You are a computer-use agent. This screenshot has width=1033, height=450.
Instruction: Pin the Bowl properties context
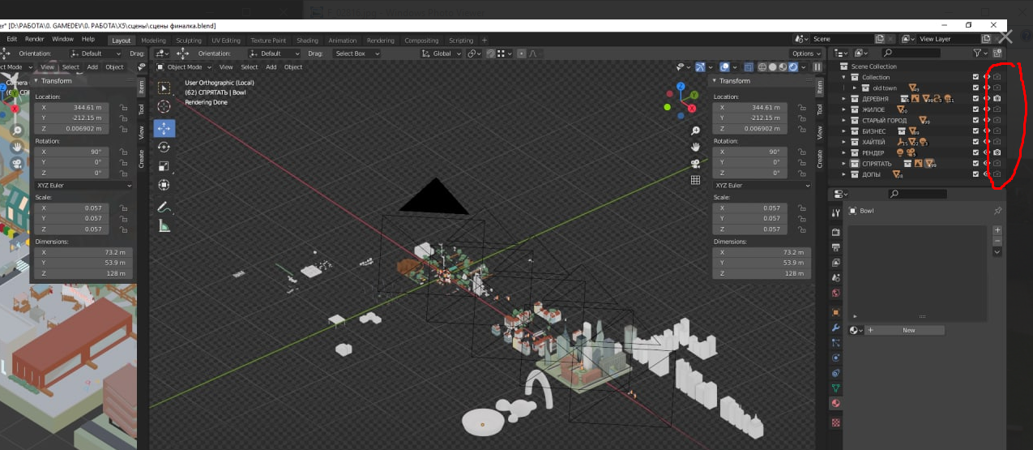[x=997, y=211]
